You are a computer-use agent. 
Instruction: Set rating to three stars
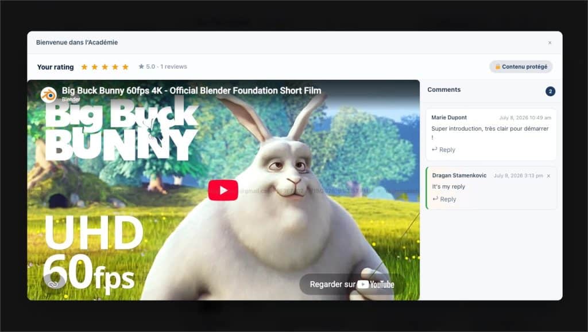105,67
